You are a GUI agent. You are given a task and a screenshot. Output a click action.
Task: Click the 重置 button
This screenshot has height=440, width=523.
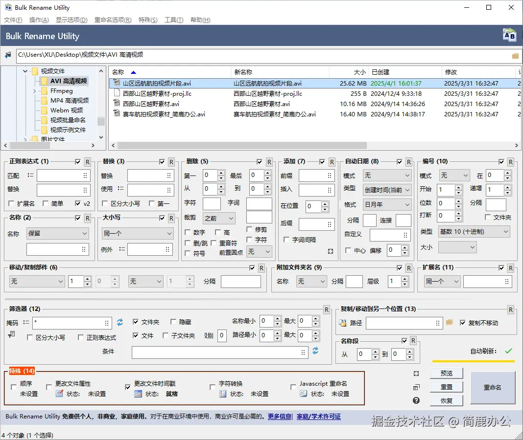(446, 387)
